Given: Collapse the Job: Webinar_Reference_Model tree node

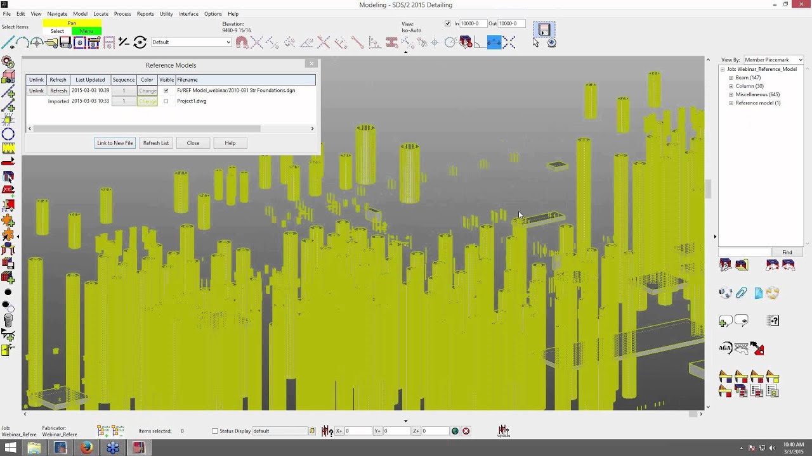Looking at the screenshot, I should click(723, 69).
